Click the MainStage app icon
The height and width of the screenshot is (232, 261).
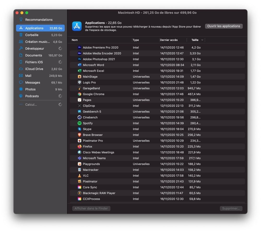[79, 77]
